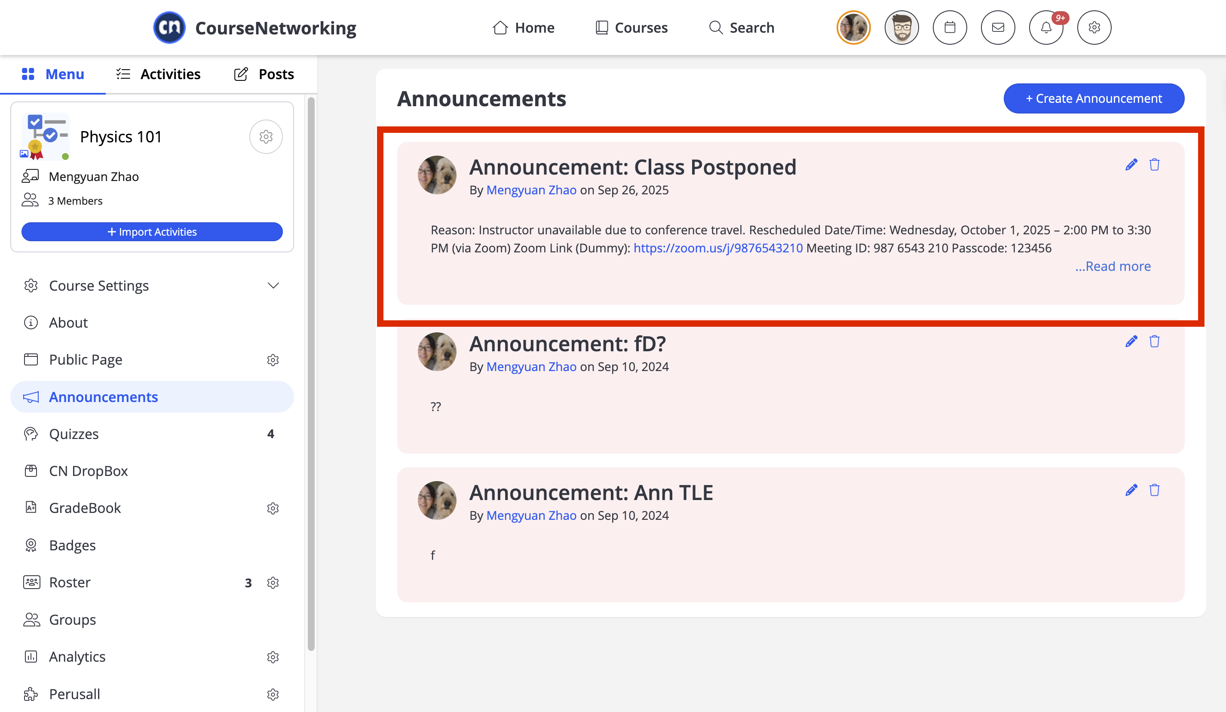Image resolution: width=1226 pixels, height=712 pixels.
Task: Open the dog-photo profile avatar in header
Action: [x=853, y=27]
